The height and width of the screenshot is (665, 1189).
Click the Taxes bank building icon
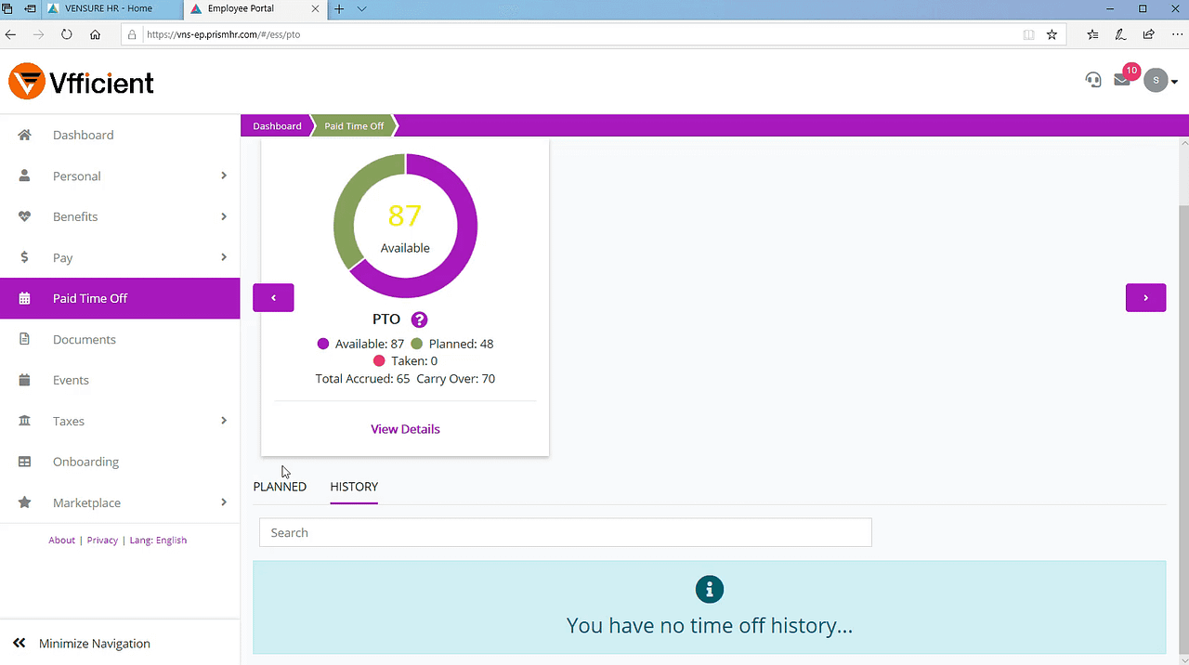click(25, 421)
